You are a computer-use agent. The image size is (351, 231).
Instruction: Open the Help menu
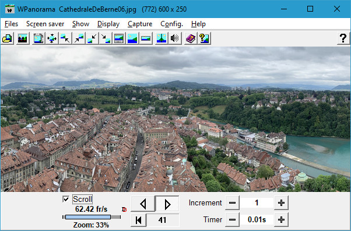[x=198, y=24]
